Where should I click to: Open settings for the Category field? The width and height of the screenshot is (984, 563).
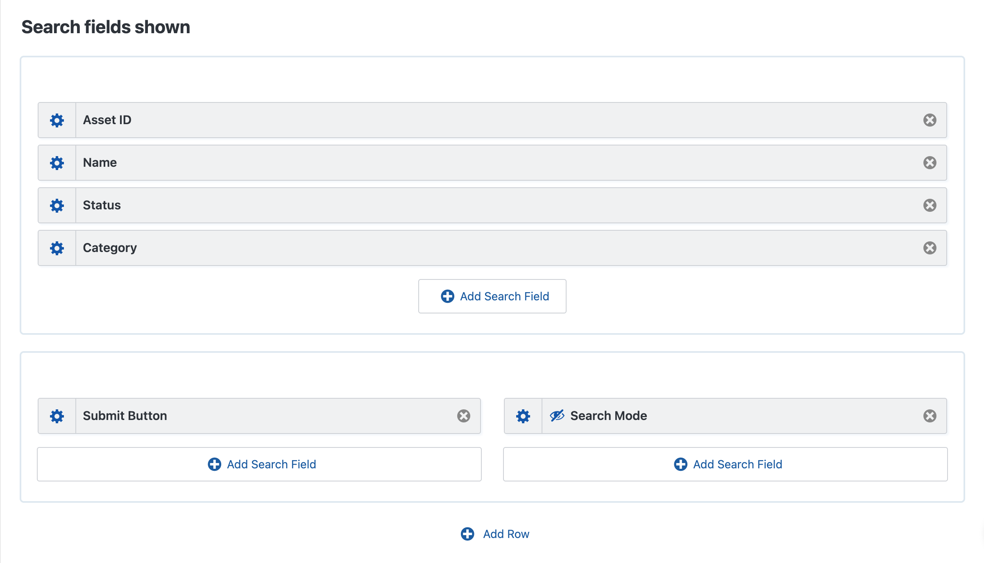tap(57, 248)
